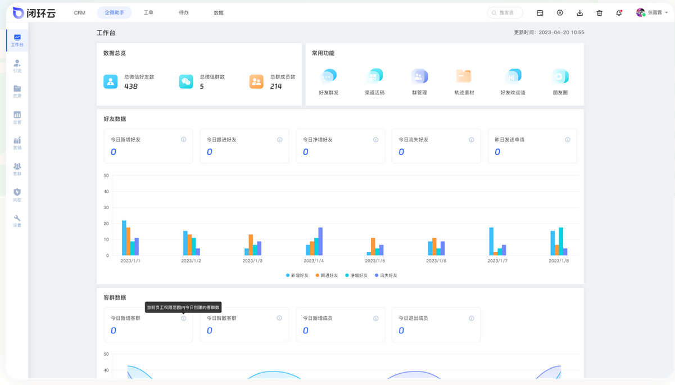Open the calendar icon in top bar
This screenshot has width=675, height=385.
coord(540,13)
